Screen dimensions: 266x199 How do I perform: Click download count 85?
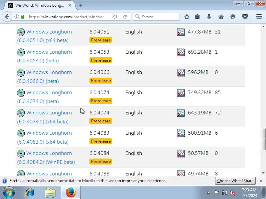click(x=218, y=93)
